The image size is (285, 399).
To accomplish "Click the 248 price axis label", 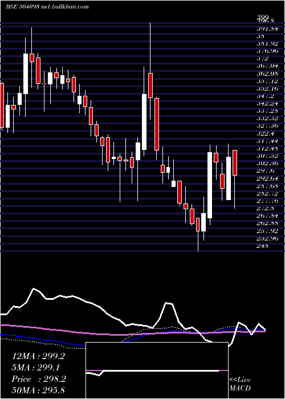I will [262, 246].
